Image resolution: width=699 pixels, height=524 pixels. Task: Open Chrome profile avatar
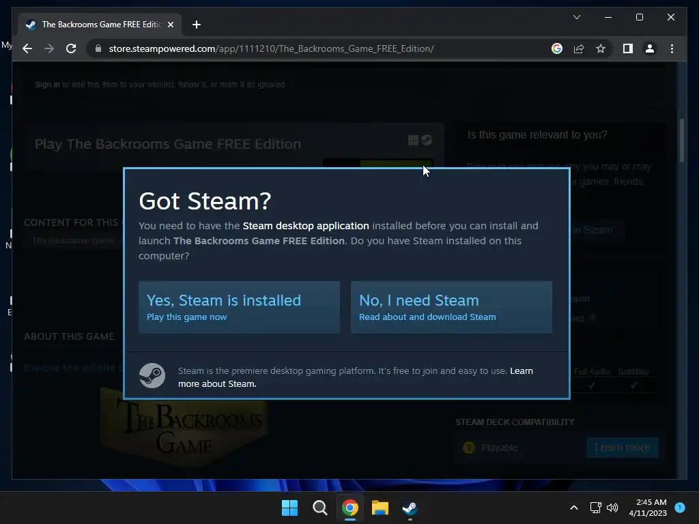[650, 48]
